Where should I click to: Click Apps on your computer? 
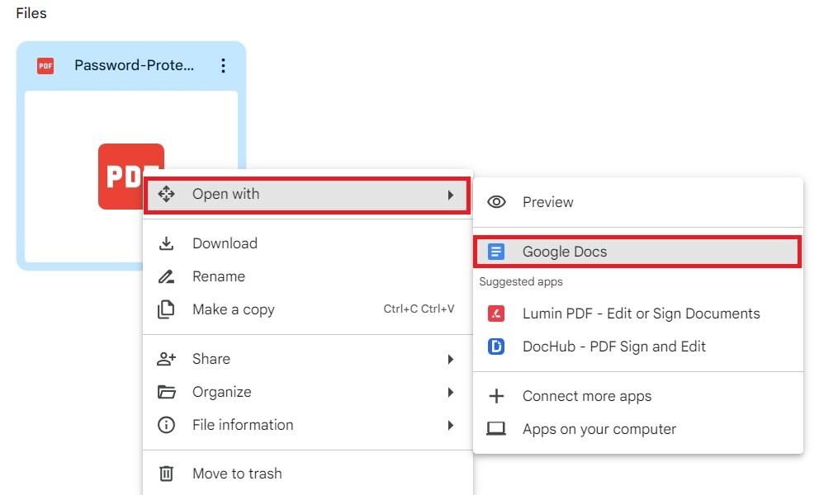click(x=600, y=429)
